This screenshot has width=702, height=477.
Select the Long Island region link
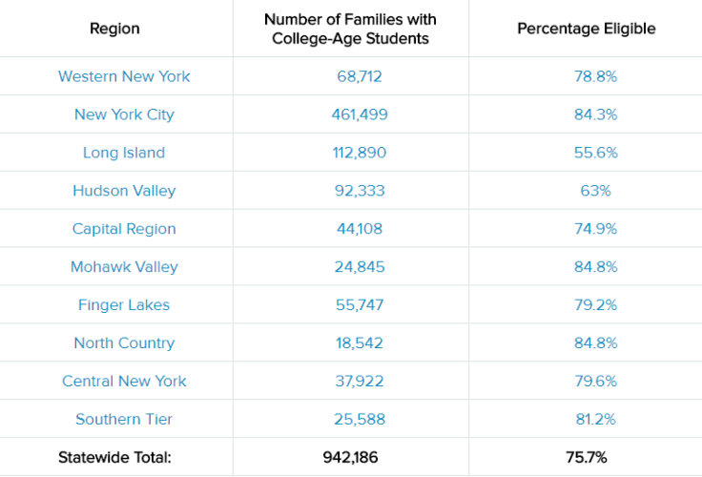pyautogui.click(x=124, y=153)
